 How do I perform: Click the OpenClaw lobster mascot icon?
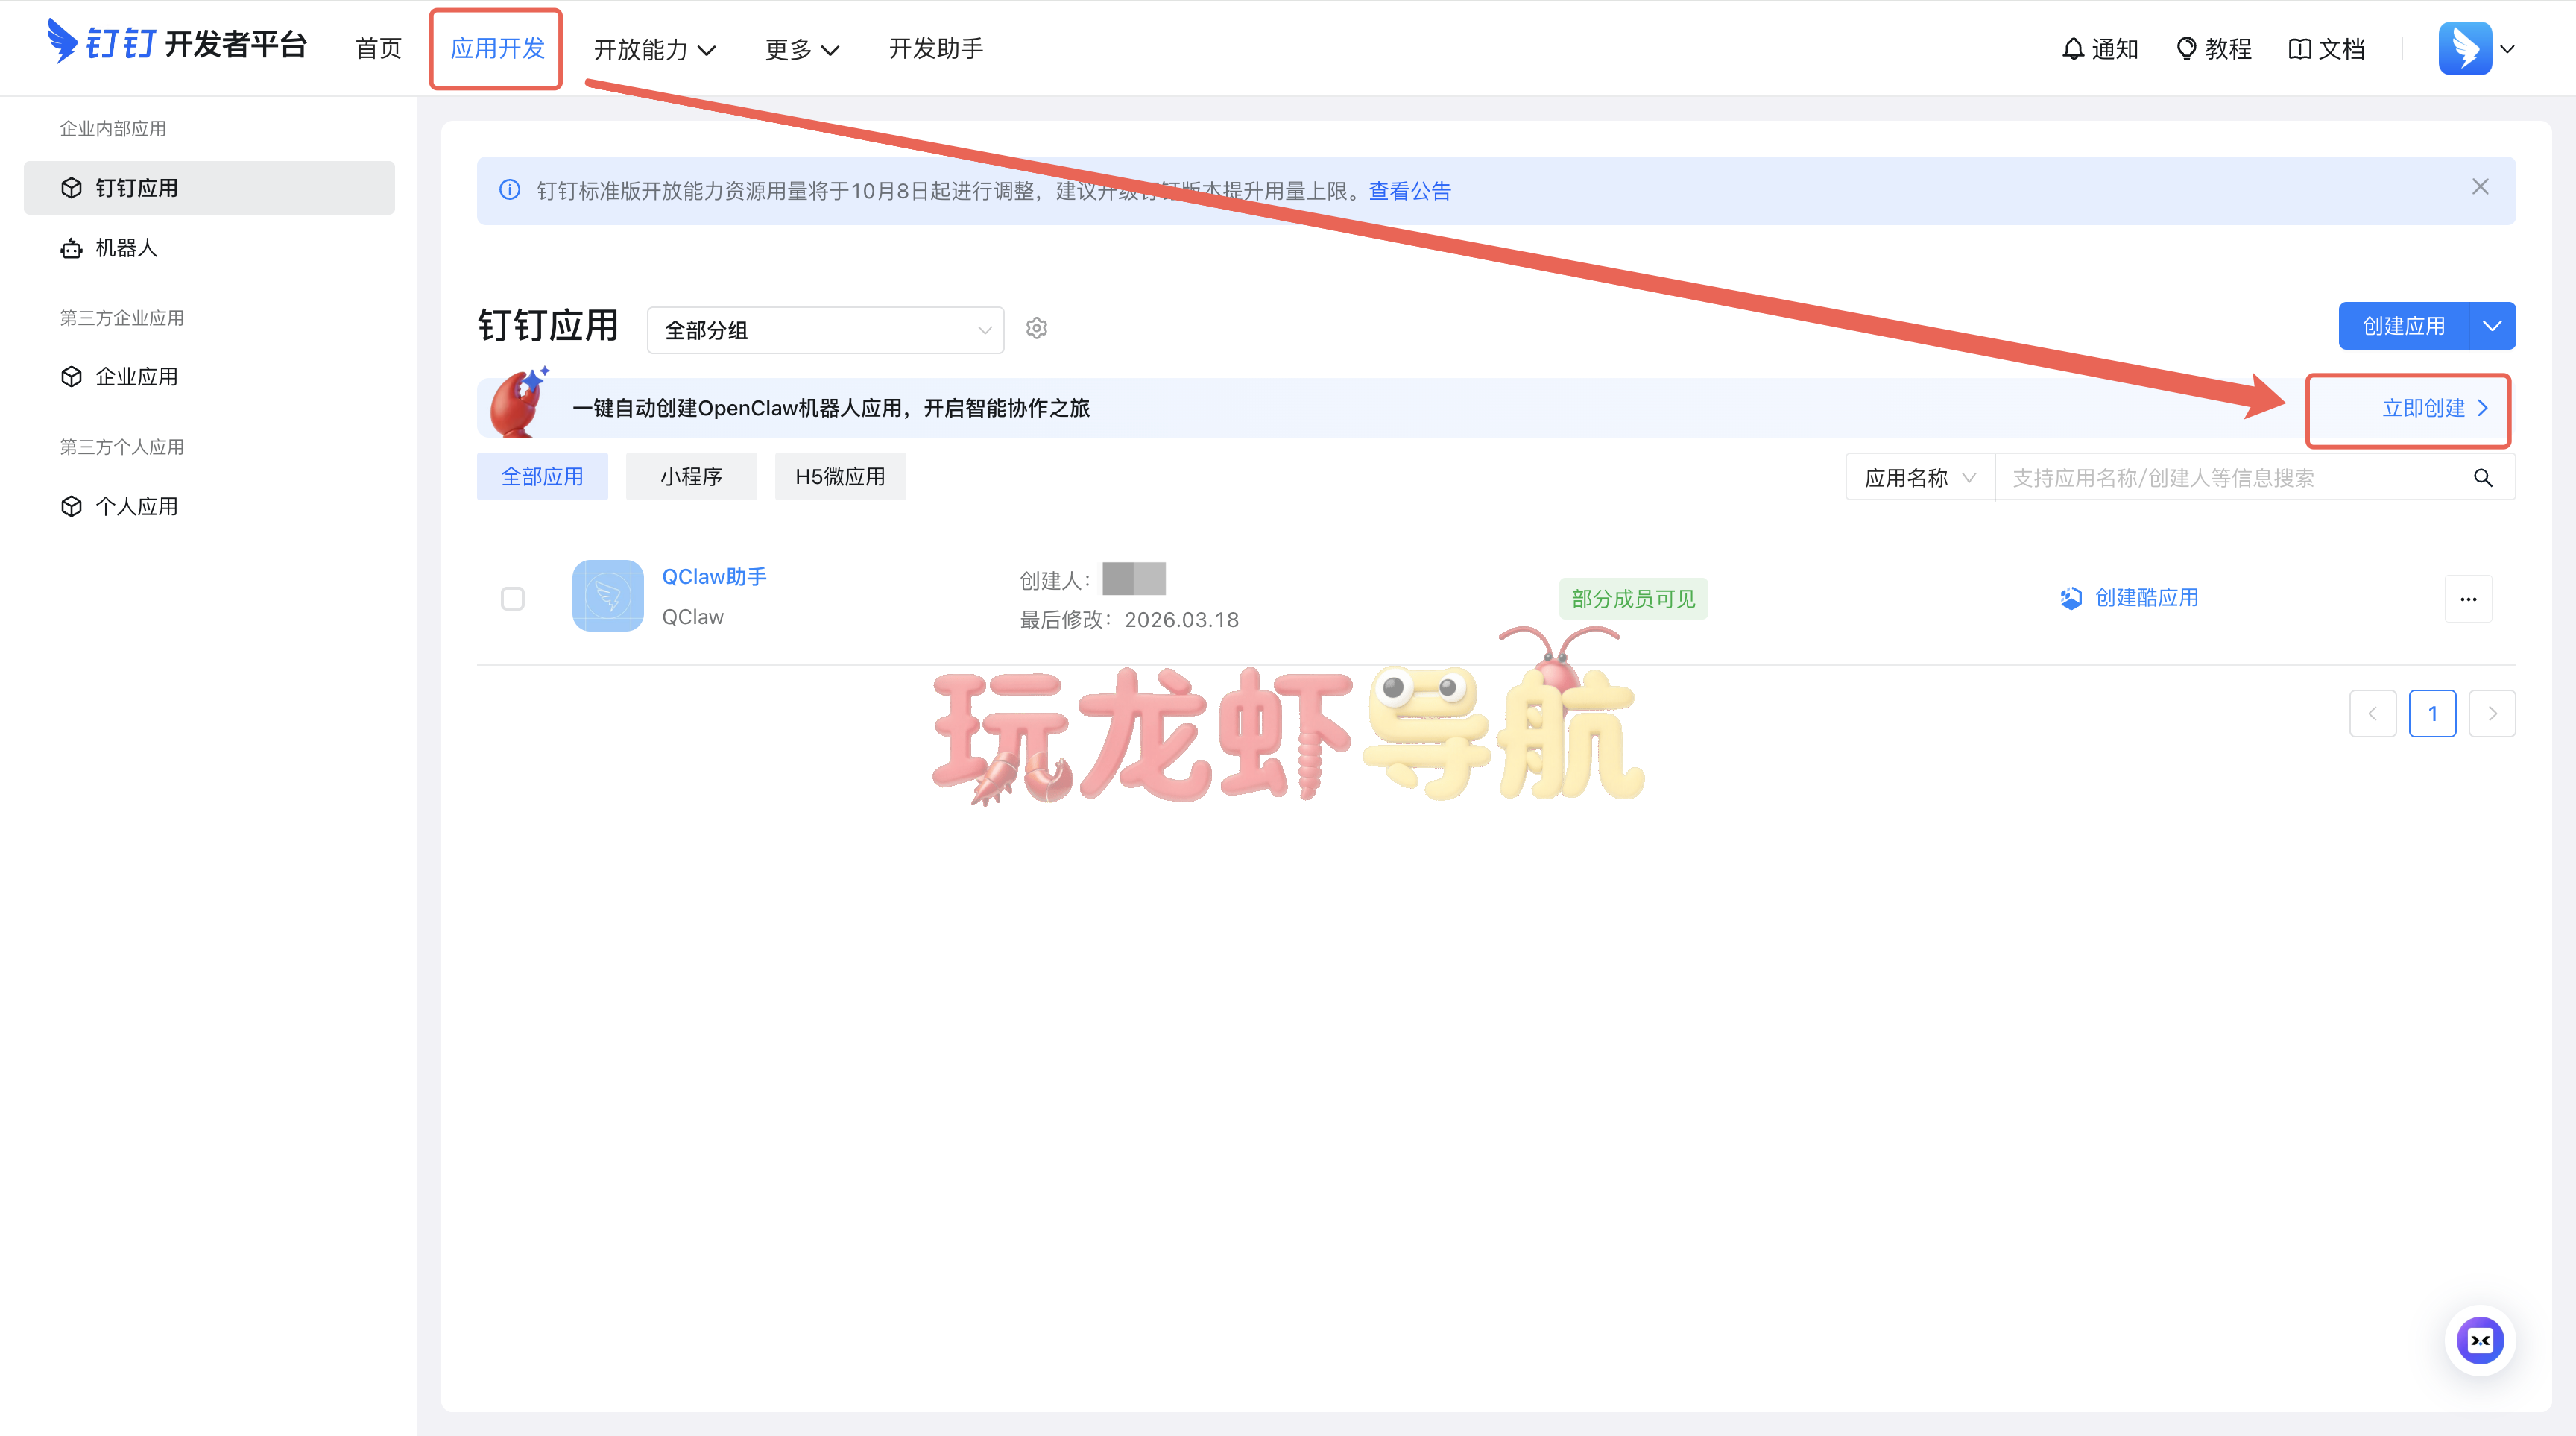click(519, 402)
